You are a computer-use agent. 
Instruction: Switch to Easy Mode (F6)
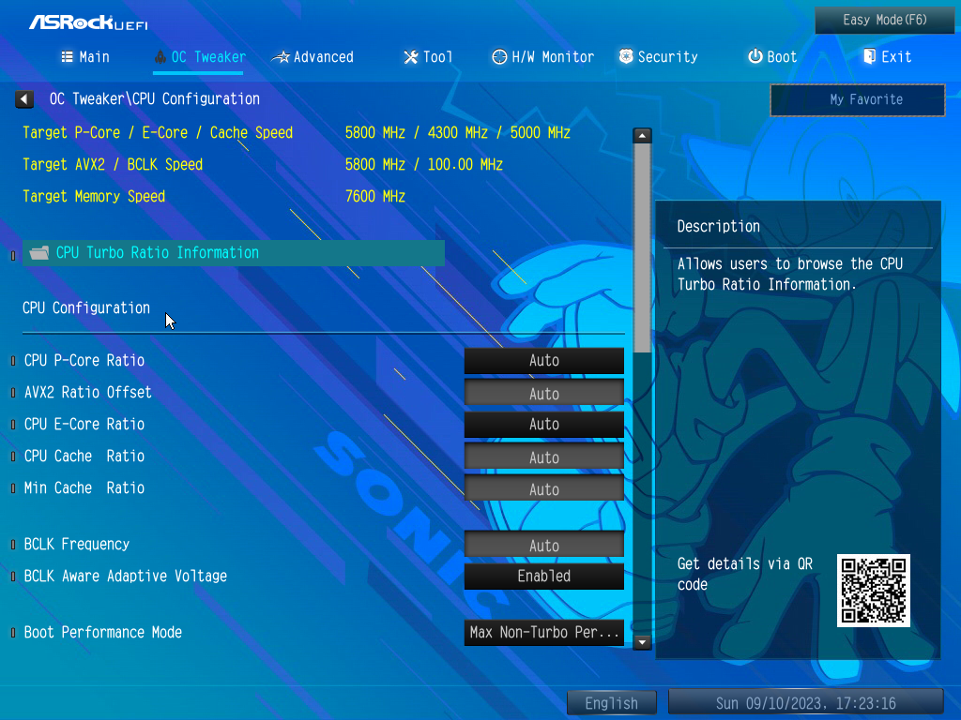pyautogui.click(x=884, y=21)
